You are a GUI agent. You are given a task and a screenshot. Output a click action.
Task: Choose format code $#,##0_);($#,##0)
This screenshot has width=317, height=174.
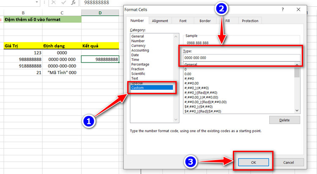199,107
